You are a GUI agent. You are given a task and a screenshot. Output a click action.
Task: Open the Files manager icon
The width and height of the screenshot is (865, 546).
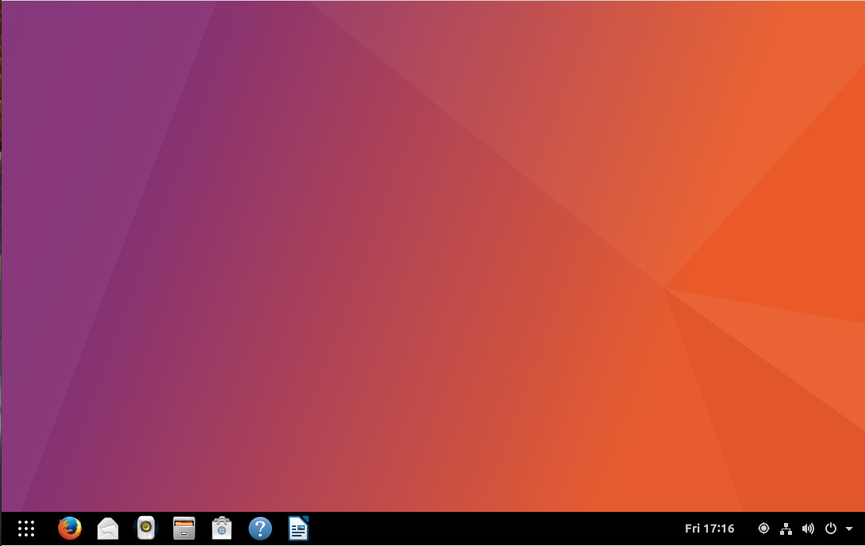tap(183, 529)
